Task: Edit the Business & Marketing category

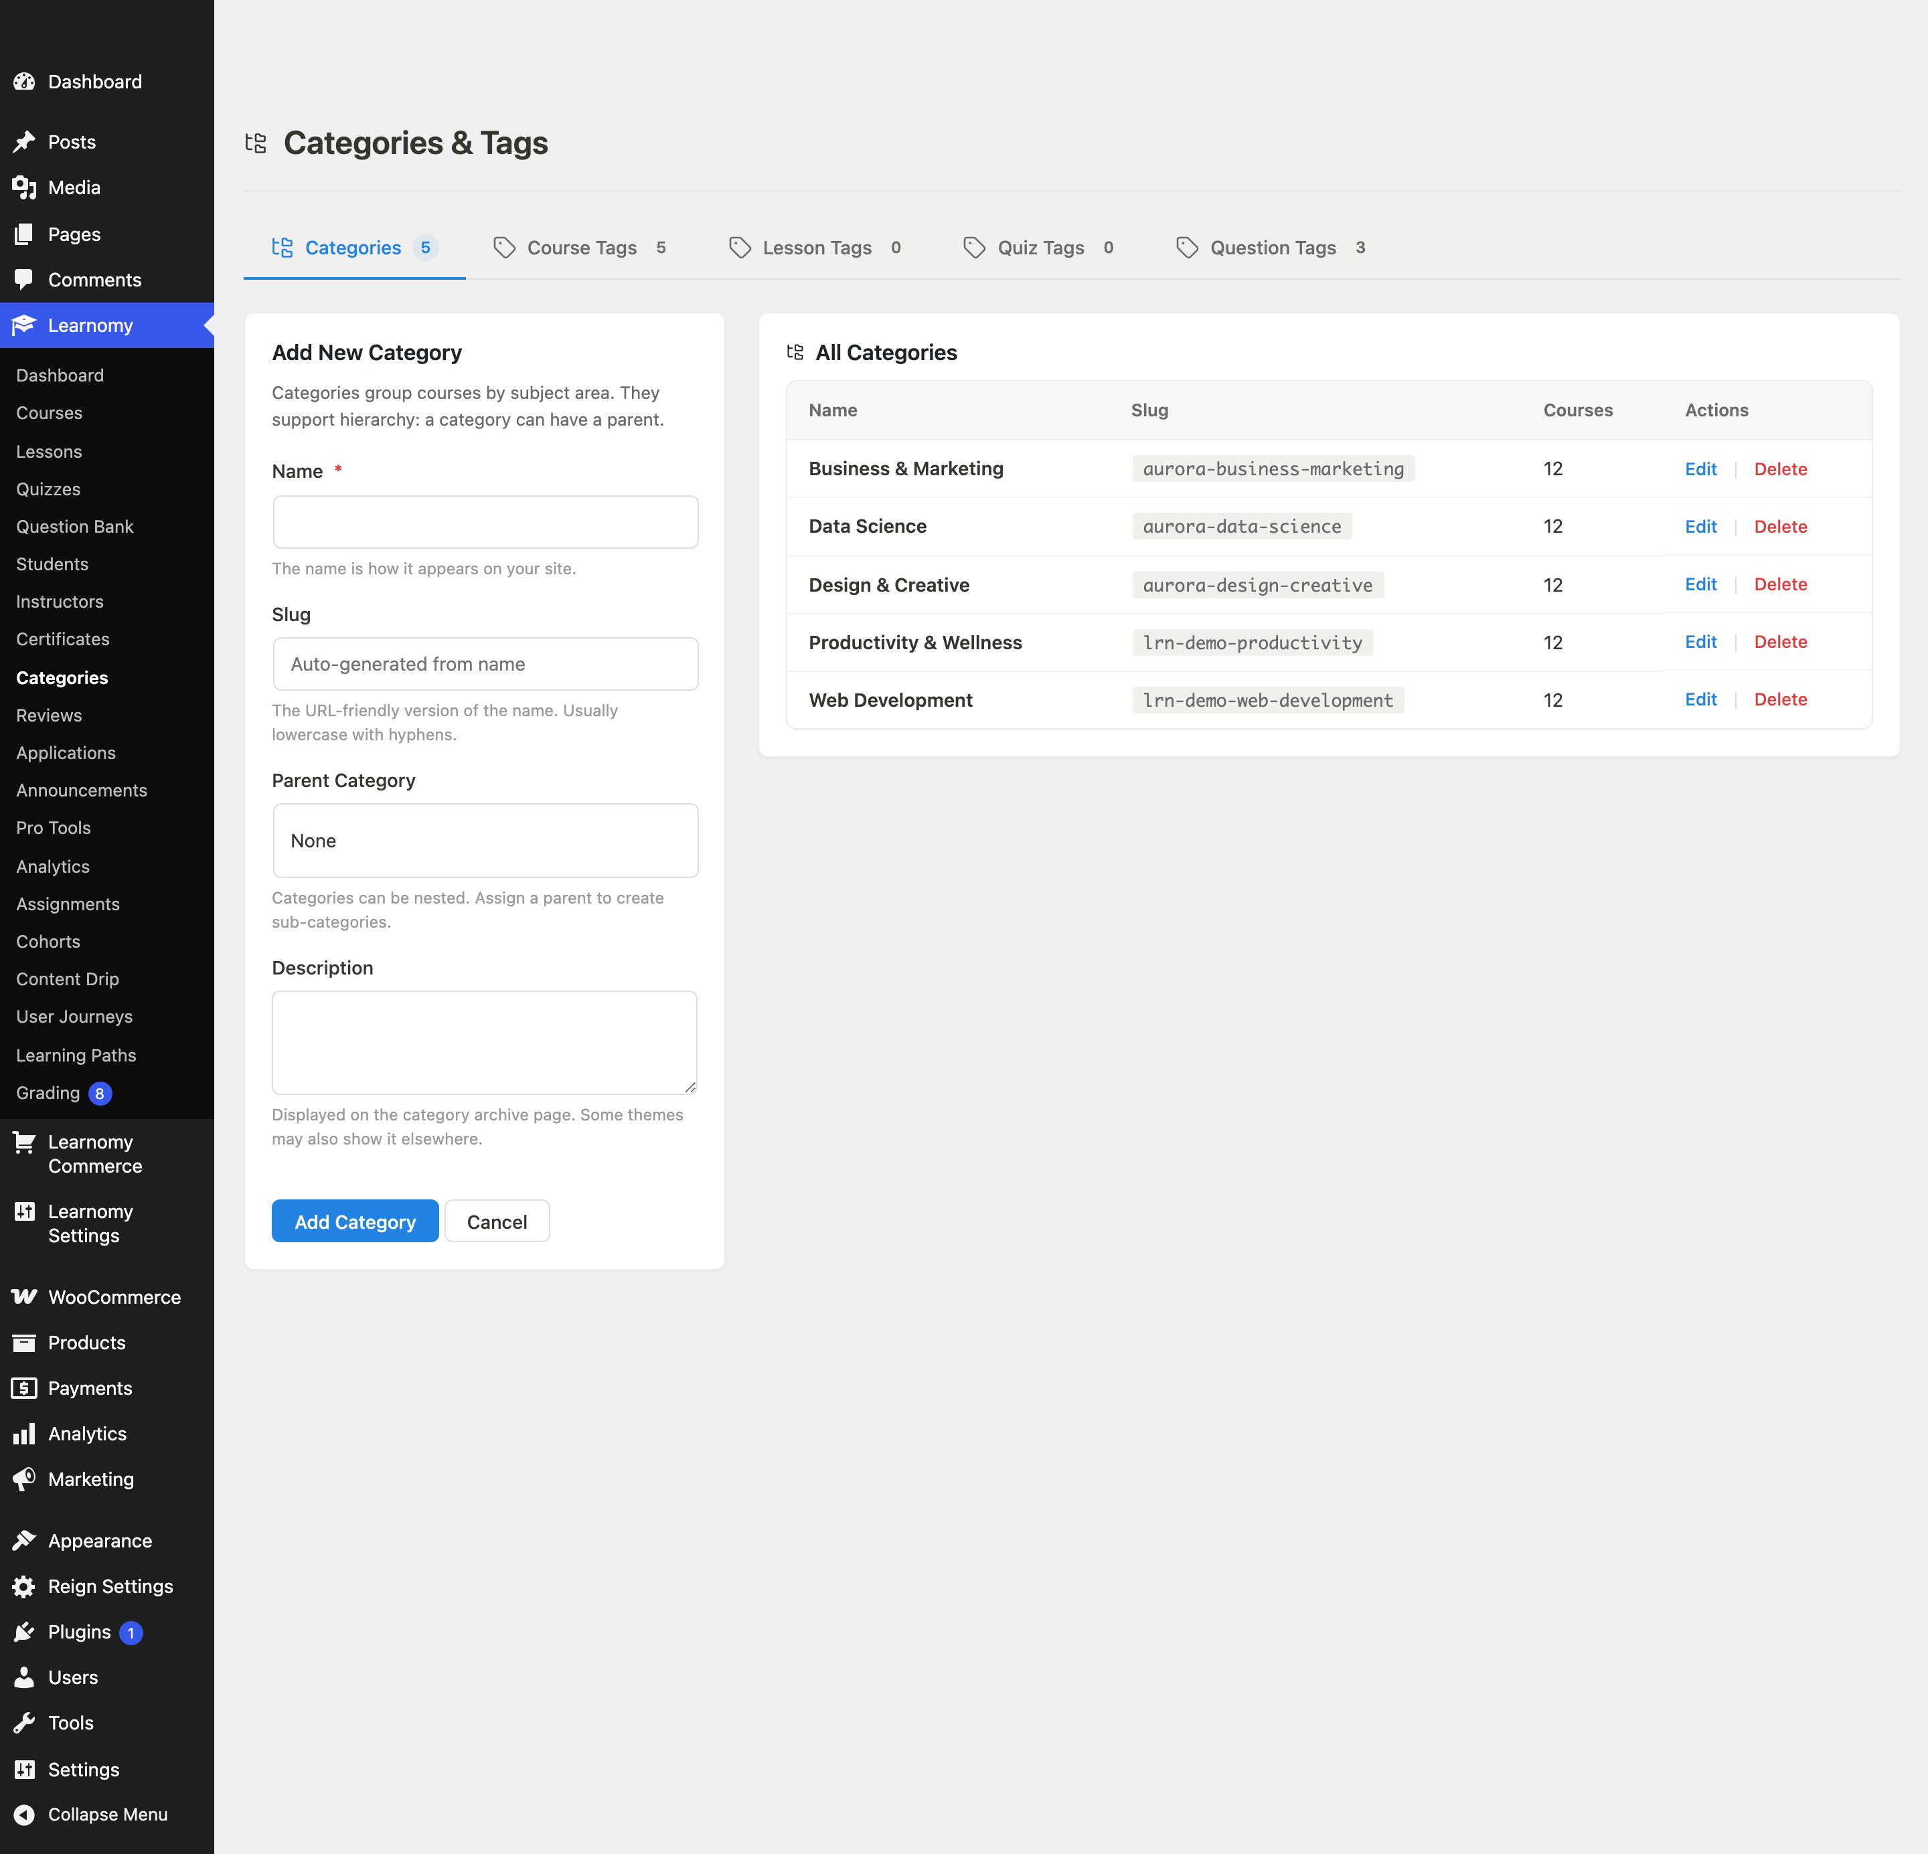Action: [x=1700, y=468]
